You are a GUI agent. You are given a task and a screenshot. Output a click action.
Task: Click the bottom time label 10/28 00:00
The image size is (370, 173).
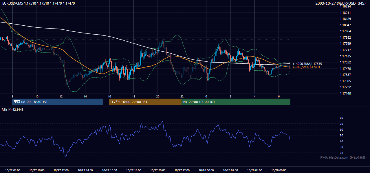pyautogui.click(x=206, y=170)
